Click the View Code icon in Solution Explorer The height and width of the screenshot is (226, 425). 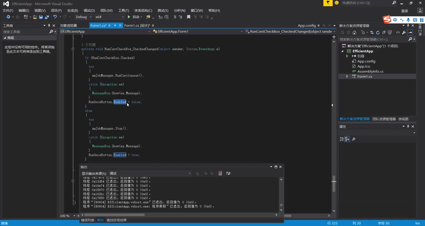[398, 32]
